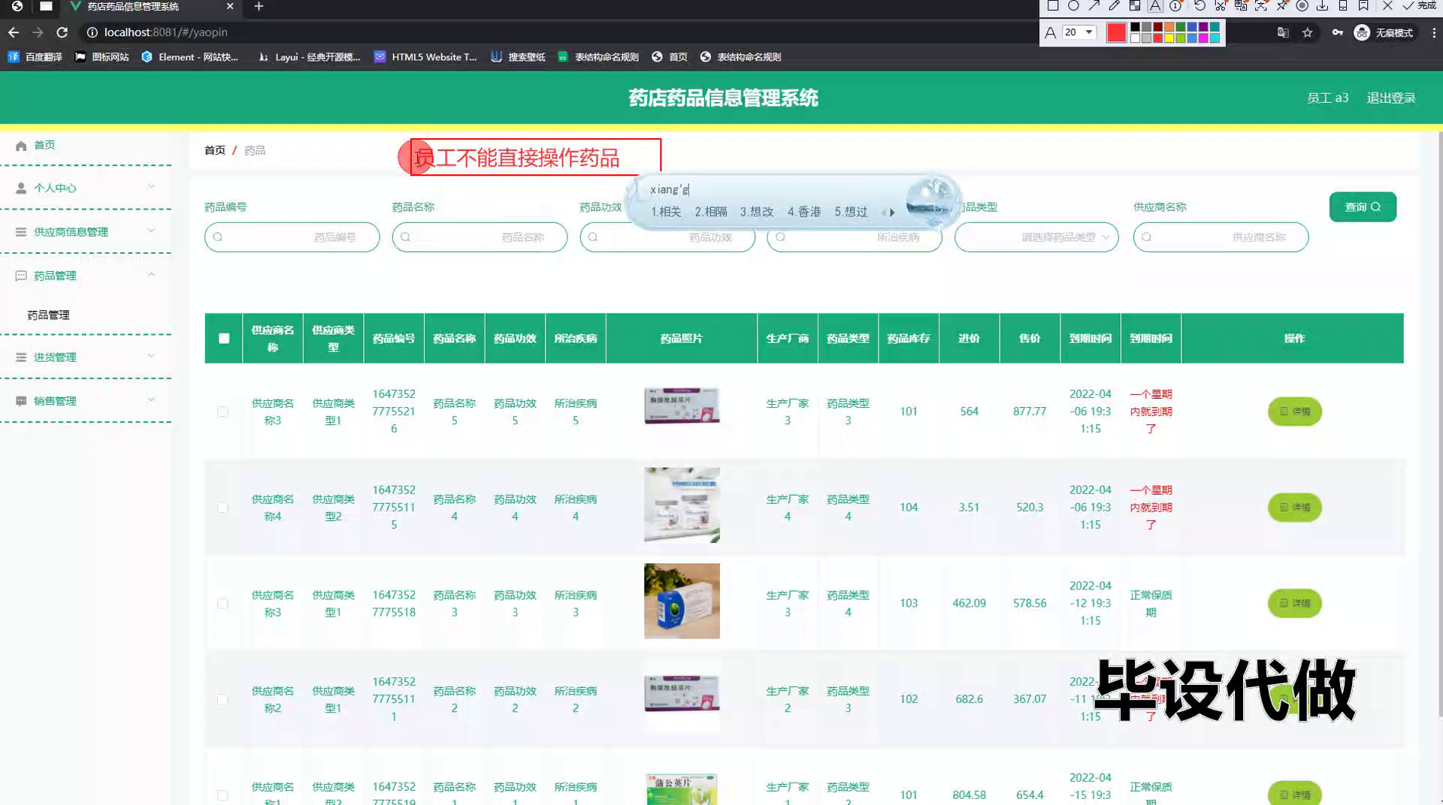The height and width of the screenshot is (805, 1443).
Task: Select the 药品管理 submenu item
Action: point(48,315)
